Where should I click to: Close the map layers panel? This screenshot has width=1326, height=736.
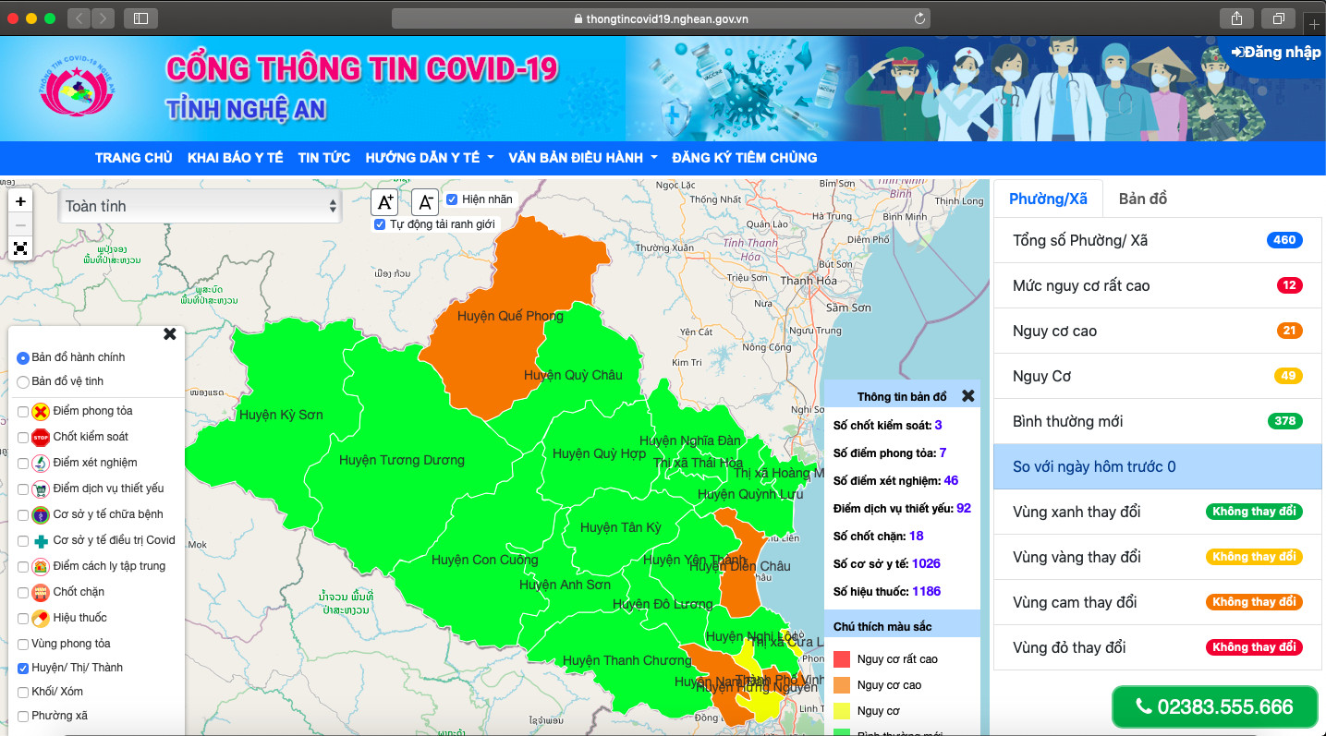click(x=170, y=334)
